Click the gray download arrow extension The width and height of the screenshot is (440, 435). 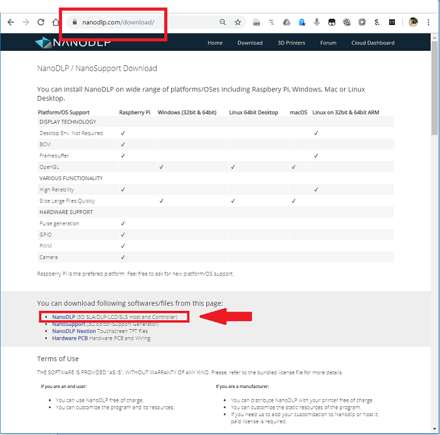pyautogui.click(x=317, y=22)
